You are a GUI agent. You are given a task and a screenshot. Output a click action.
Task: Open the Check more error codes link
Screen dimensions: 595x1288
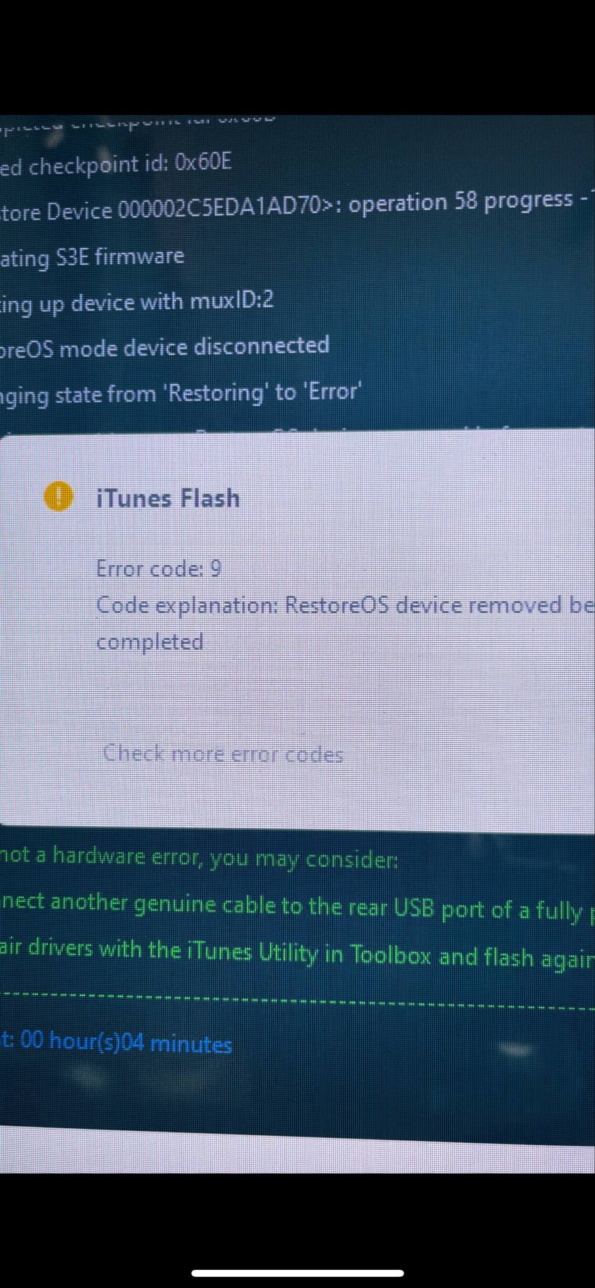tap(223, 753)
